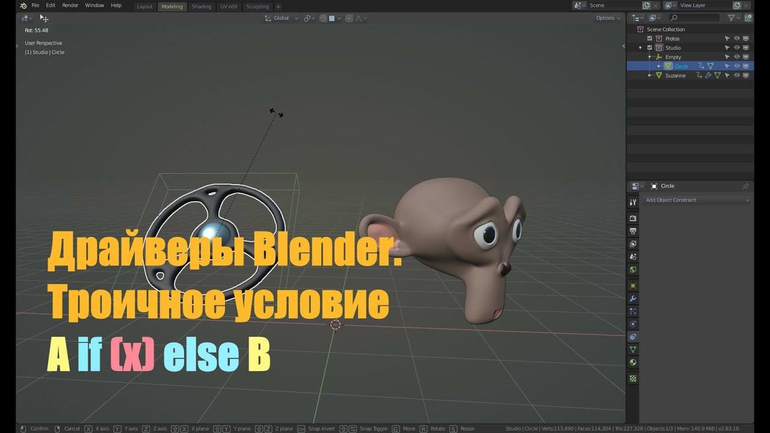Viewport: 770px width, 433px height.
Task: Open Particle properties tab
Action: (x=633, y=312)
